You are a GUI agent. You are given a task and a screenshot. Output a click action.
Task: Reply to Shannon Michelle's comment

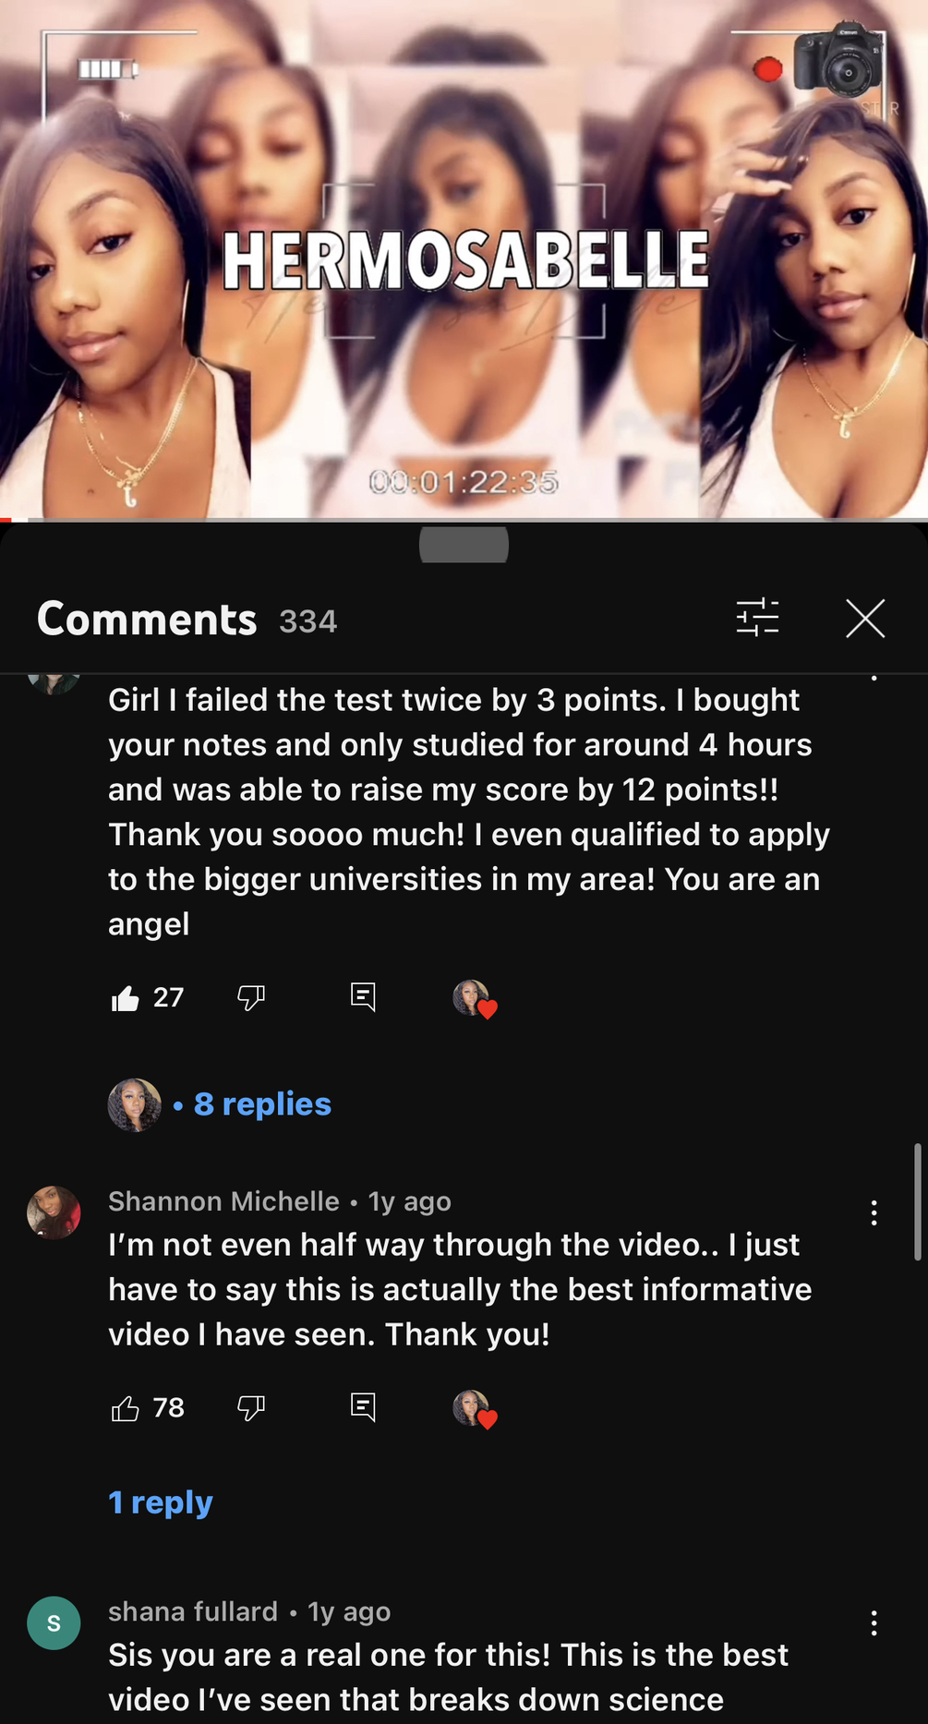[363, 1407]
